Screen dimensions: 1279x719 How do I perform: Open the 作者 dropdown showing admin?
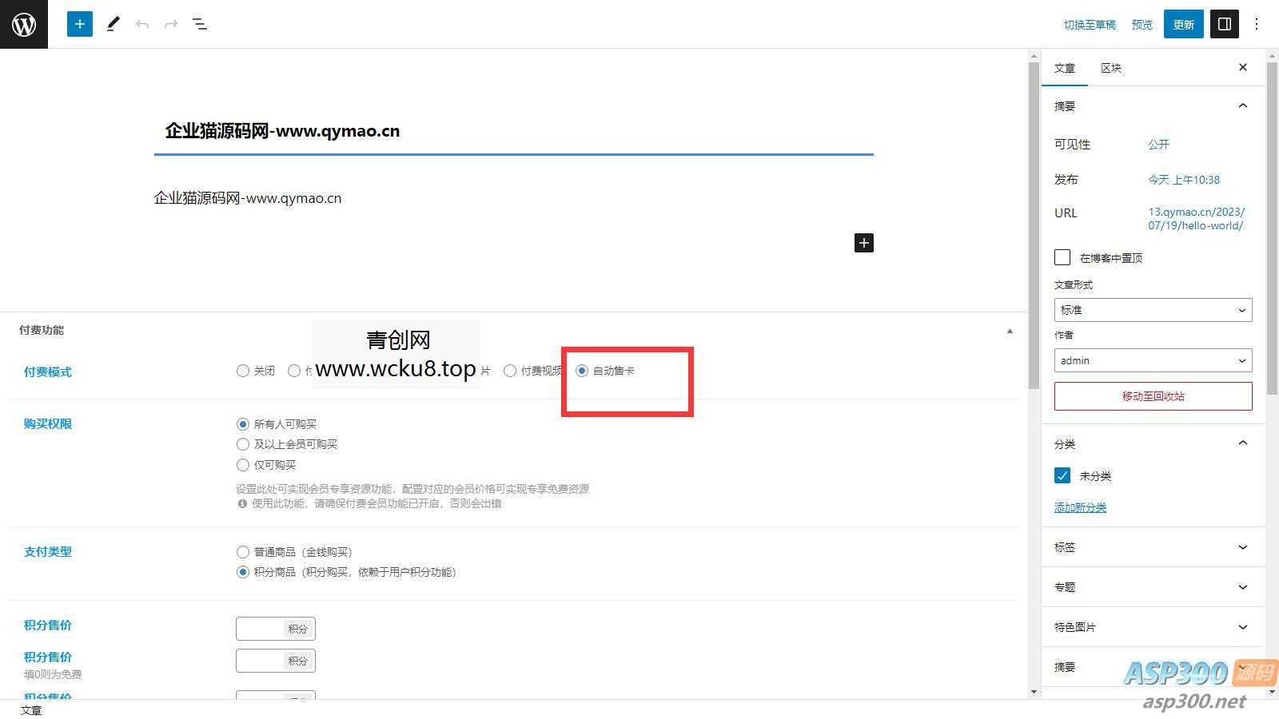(1153, 360)
